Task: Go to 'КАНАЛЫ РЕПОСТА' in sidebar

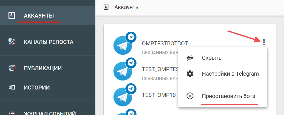Action: coord(48,42)
